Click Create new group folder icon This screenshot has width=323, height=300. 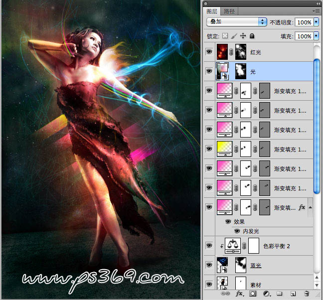279,294
